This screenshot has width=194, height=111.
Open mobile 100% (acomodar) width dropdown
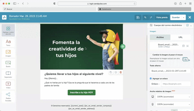tap(173, 104)
